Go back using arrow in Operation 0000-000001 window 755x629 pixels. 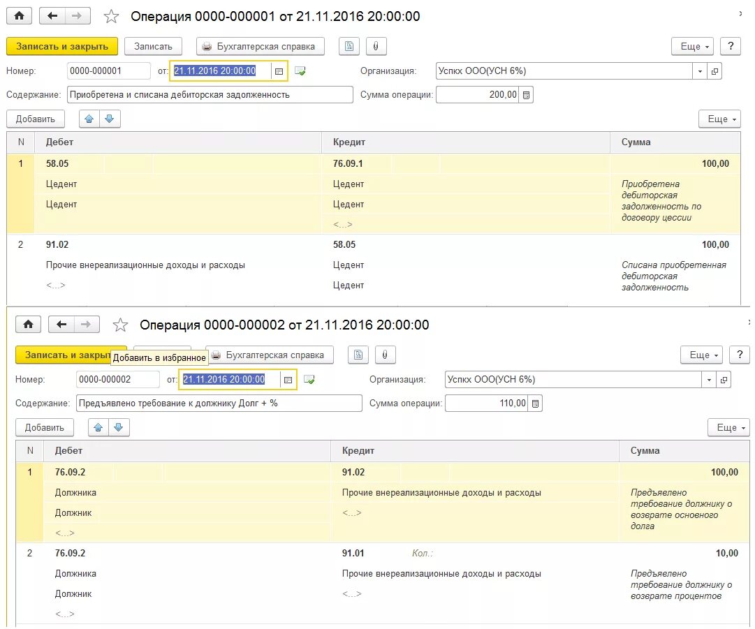click(x=52, y=16)
